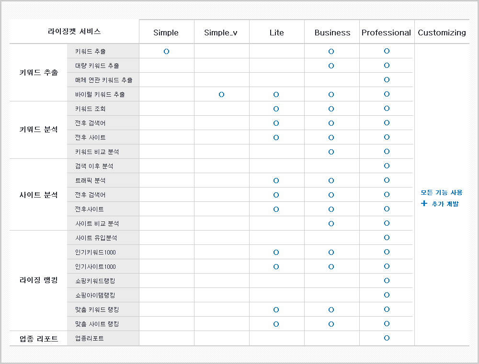Click the 라이징 랭킹 category label

[x=38, y=280]
